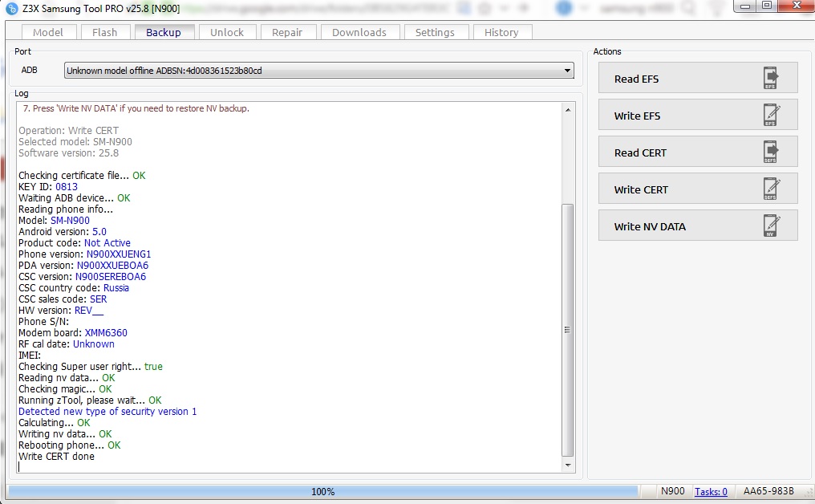Click modem board value XMM6360
The image size is (815, 504).
106,333
